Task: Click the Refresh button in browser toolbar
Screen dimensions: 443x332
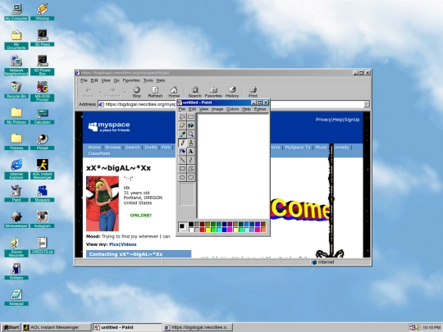Action: pos(155,92)
